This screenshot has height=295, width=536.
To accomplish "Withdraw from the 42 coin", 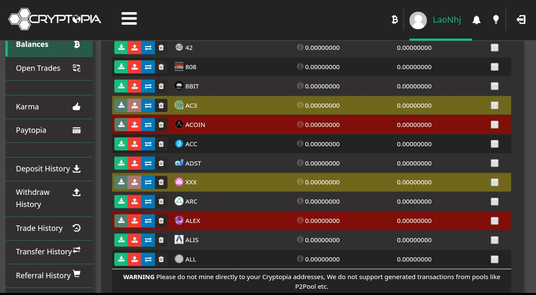I will tap(134, 48).
